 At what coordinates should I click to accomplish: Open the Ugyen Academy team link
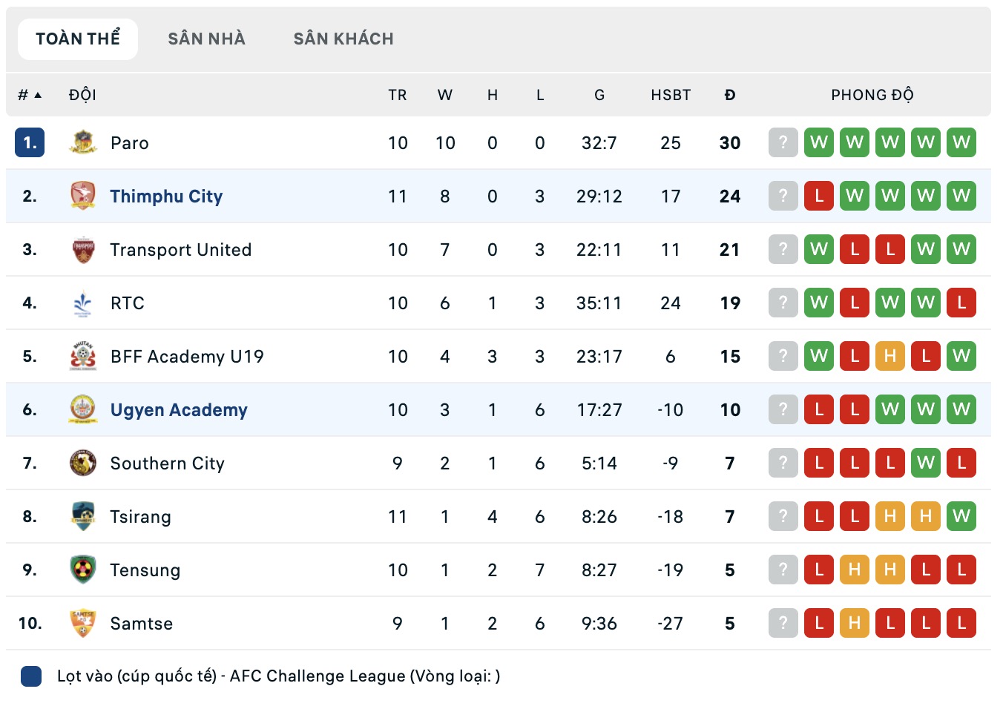(179, 410)
